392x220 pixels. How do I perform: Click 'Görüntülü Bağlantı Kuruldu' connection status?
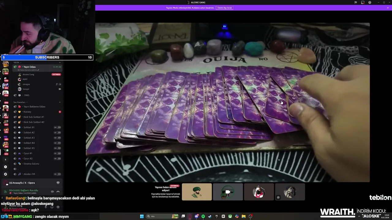point(24,190)
